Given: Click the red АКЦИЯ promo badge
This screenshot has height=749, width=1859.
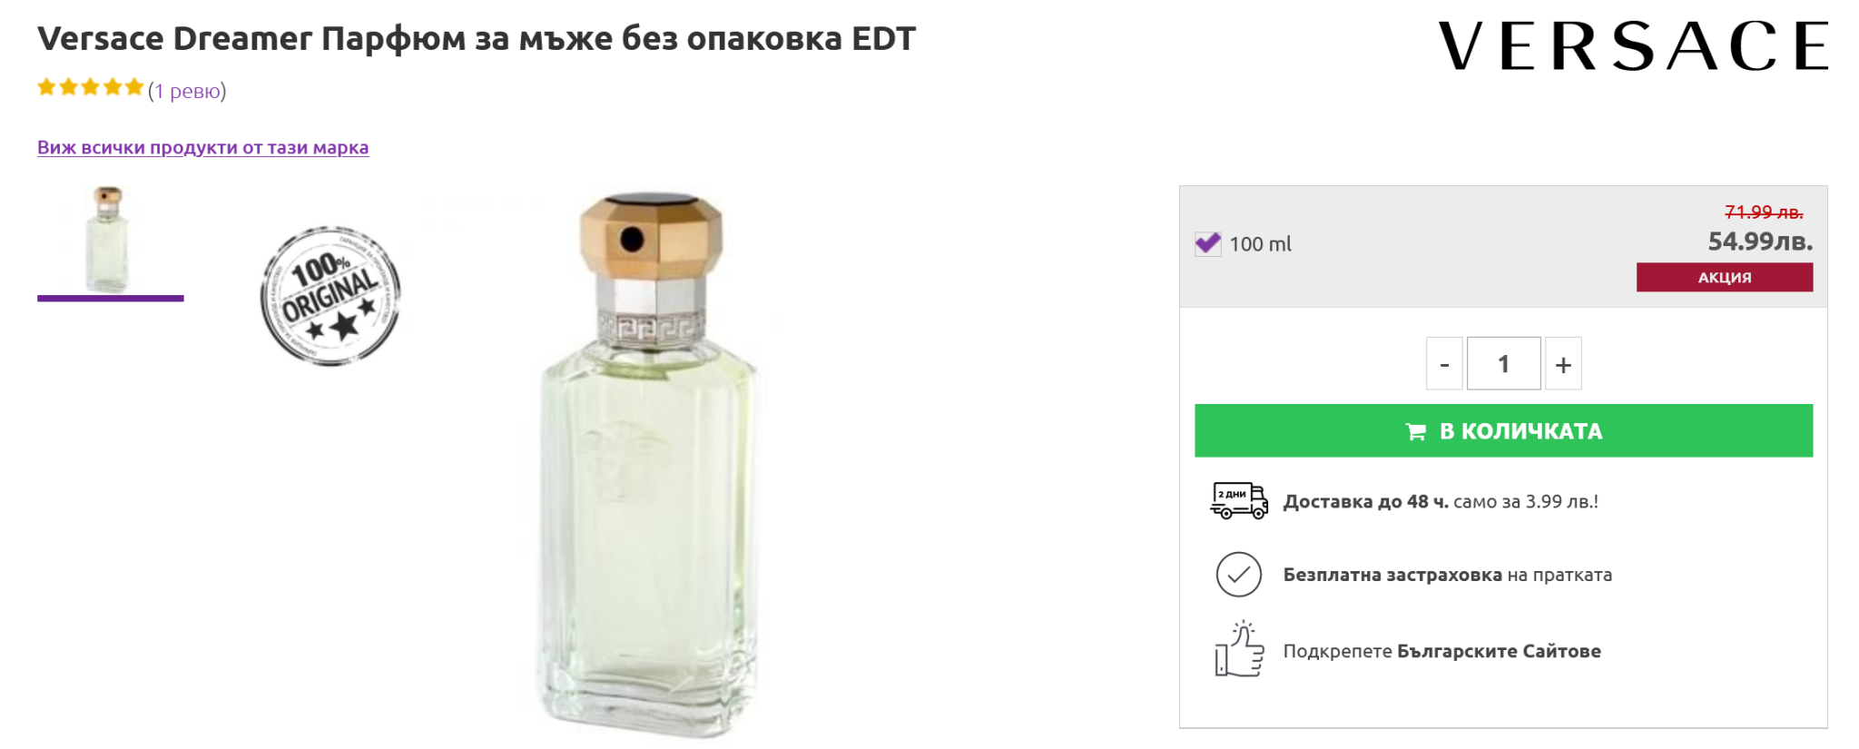Looking at the screenshot, I should pos(1724,277).
